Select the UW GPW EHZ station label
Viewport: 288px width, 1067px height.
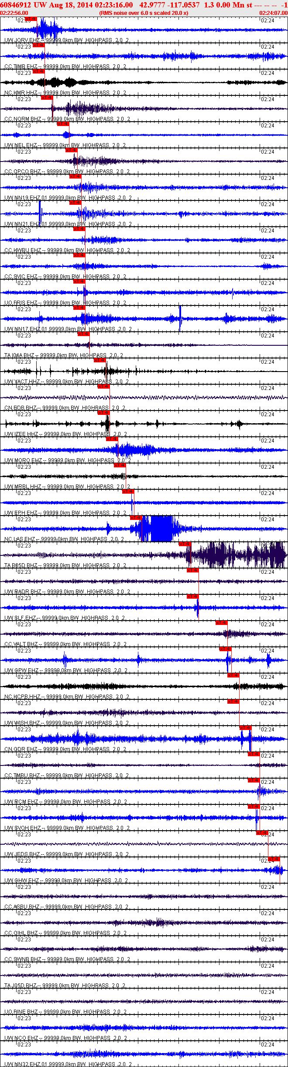point(21,670)
